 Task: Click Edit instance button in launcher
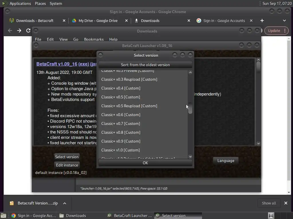pos(67,165)
